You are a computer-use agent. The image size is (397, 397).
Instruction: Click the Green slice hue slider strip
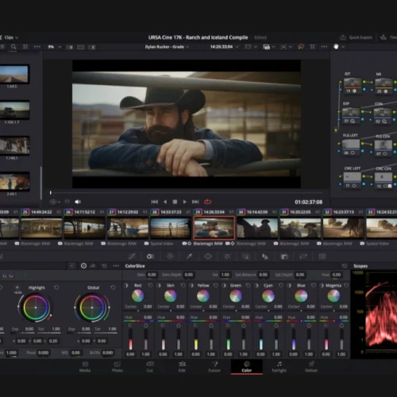tap(236, 321)
